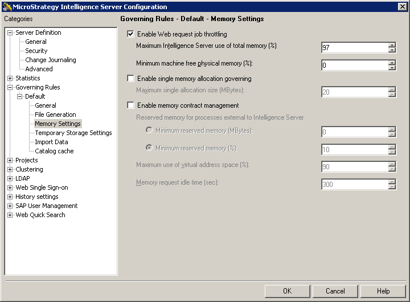Click the memory request idle time field
The image size is (410, 302).
click(355, 185)
